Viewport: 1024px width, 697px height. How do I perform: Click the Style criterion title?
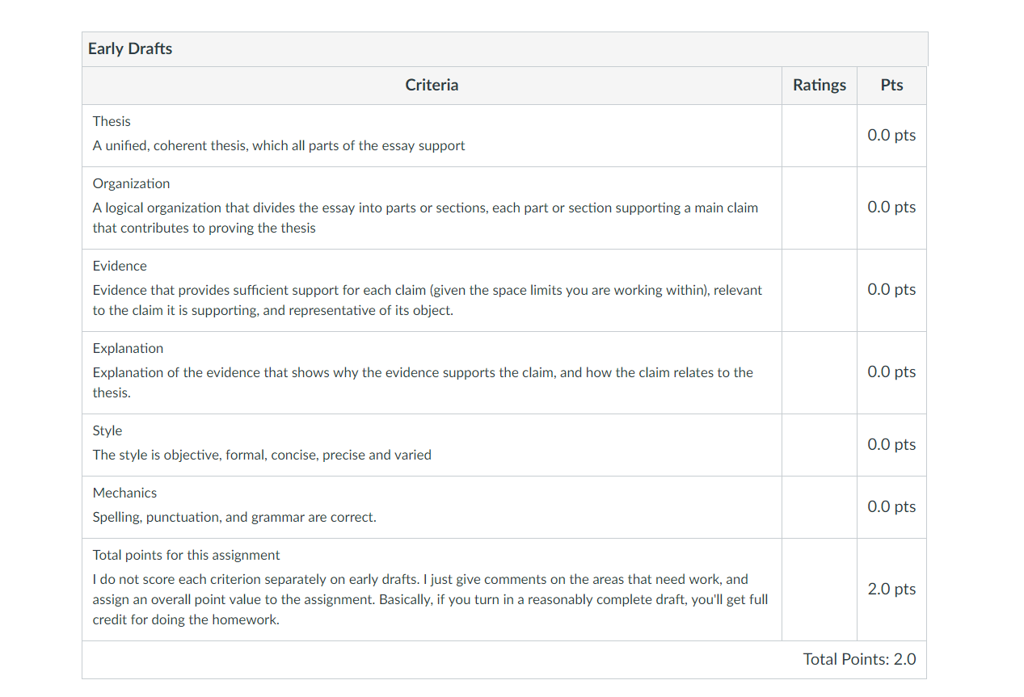coord(107,430)
